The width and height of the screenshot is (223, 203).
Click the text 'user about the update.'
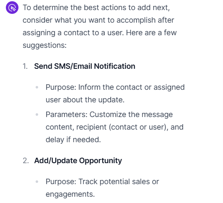pyautogui.click(x=85, y=100)
